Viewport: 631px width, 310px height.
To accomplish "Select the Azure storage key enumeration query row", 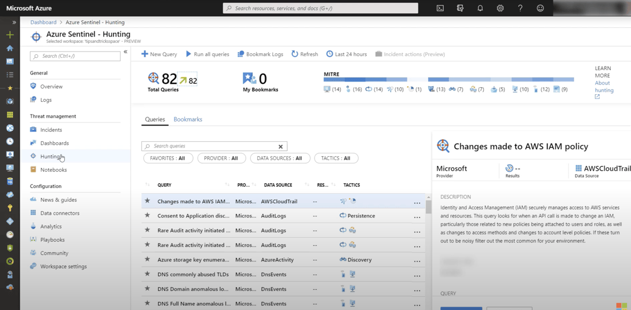I will pyautogui.click(x=283, y=260).
